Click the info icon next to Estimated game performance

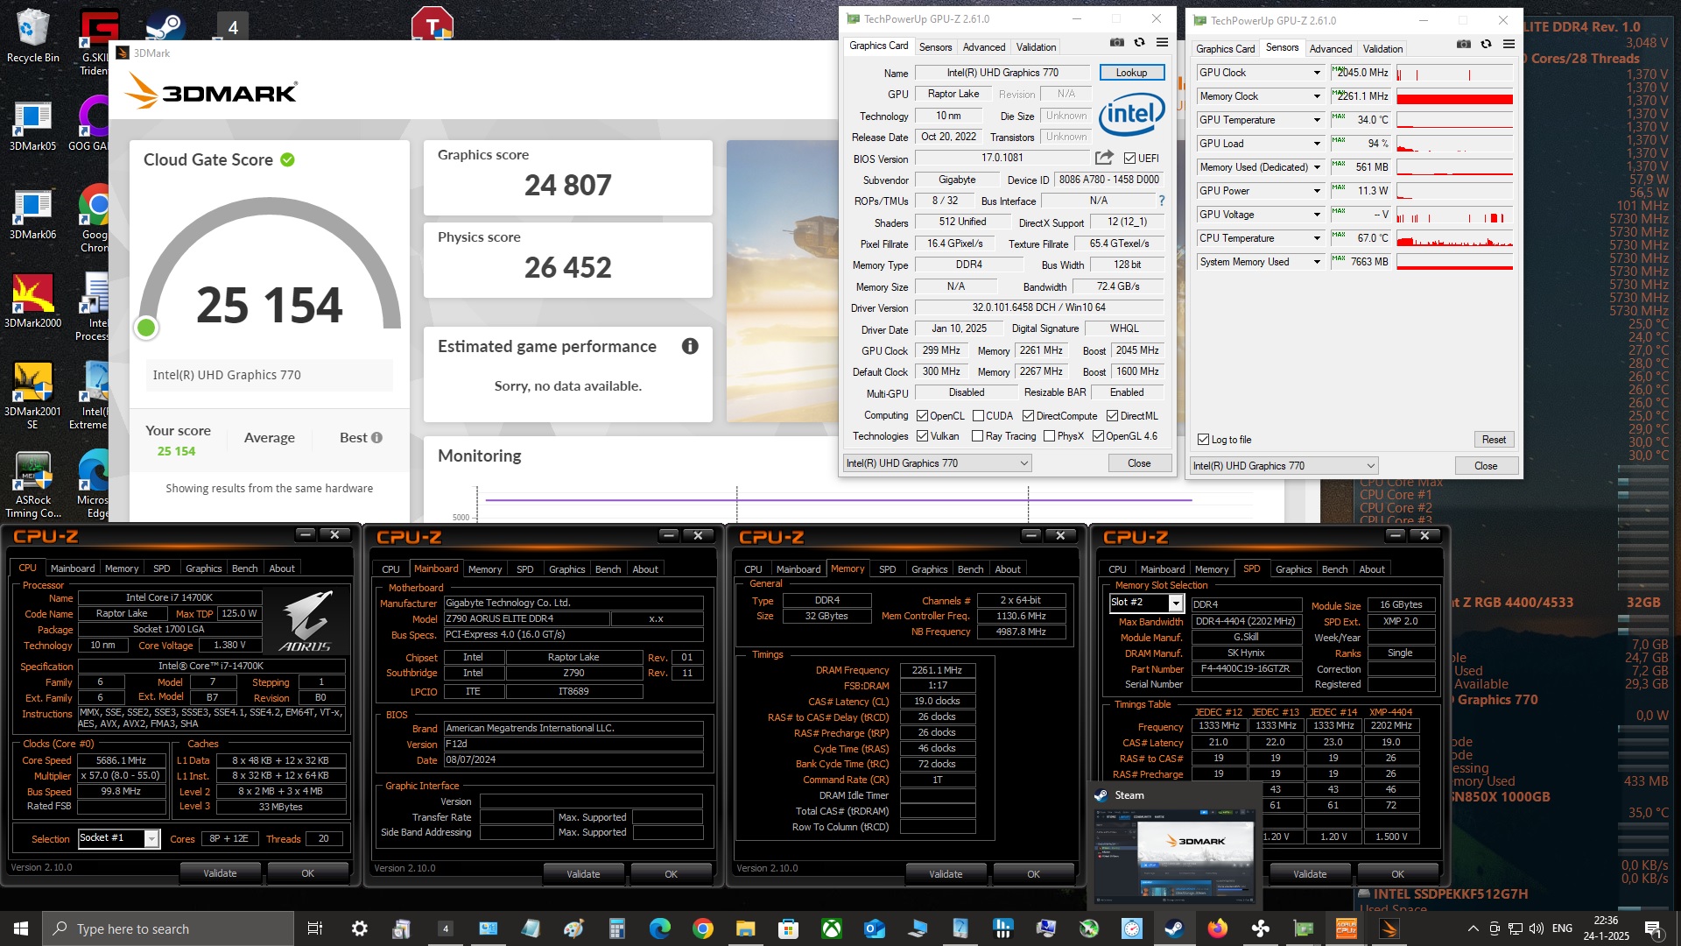[690, 346]
